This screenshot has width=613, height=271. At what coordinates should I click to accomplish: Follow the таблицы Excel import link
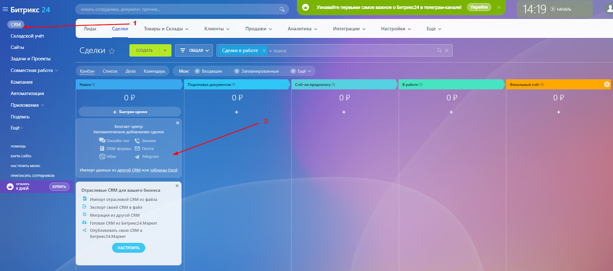[x=164, y=170]
